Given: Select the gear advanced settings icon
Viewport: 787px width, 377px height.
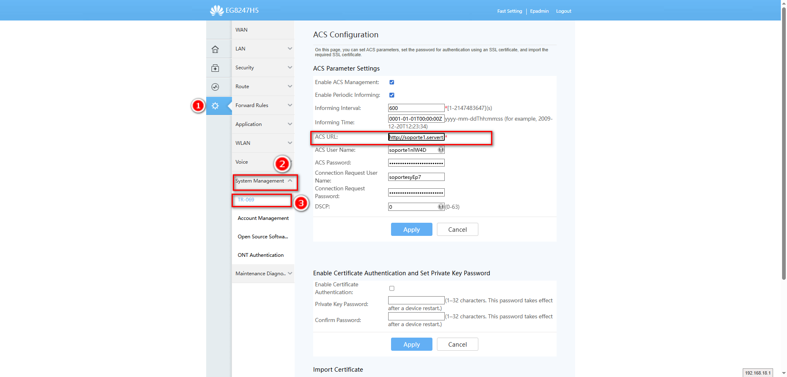Looking at the screenshot, I should [x=215, y=106].
